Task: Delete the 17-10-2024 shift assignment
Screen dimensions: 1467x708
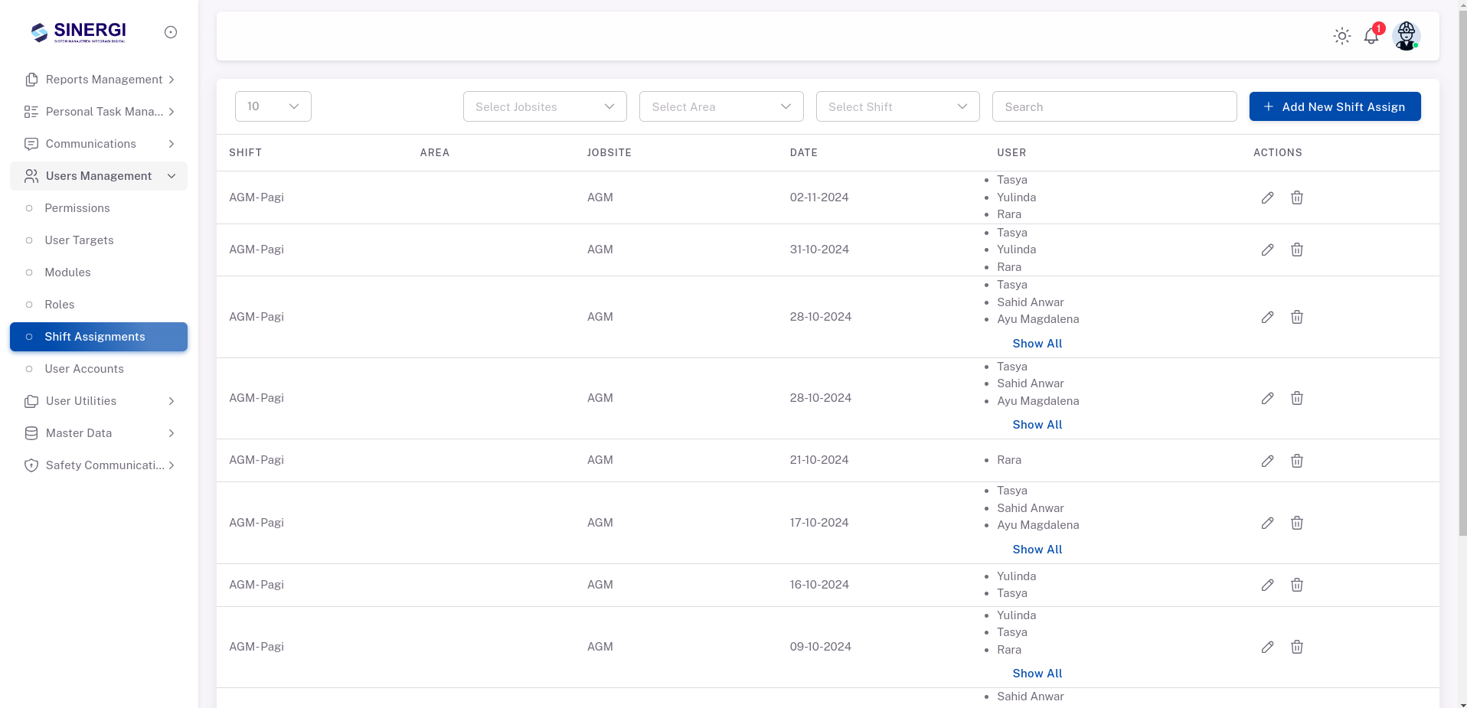Action: [x=1297, y=523]
